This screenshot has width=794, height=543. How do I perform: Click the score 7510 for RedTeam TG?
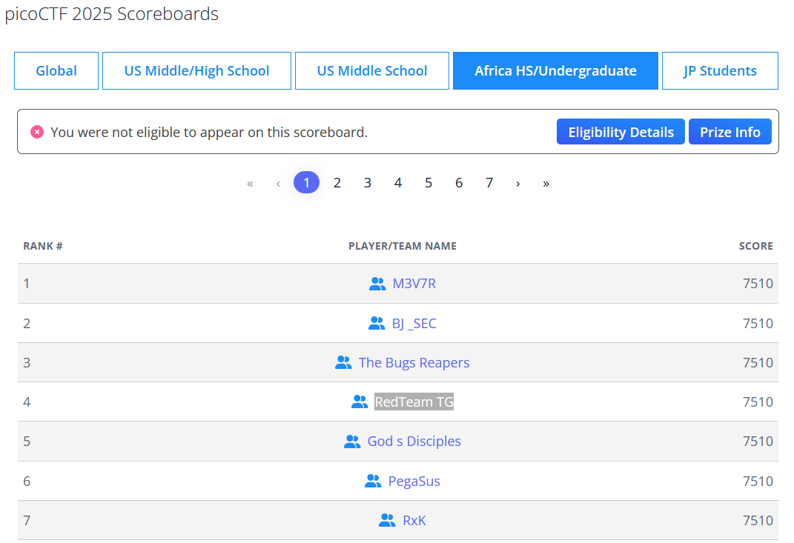click(x=758, y=402)
